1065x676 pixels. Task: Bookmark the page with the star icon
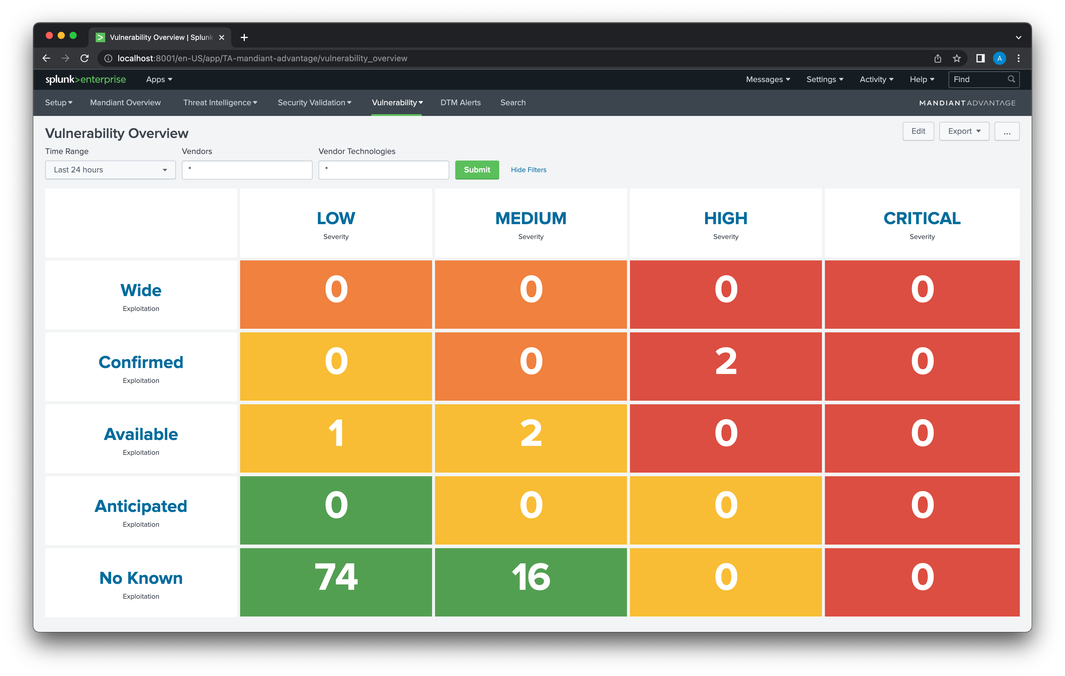click(957, 58)
